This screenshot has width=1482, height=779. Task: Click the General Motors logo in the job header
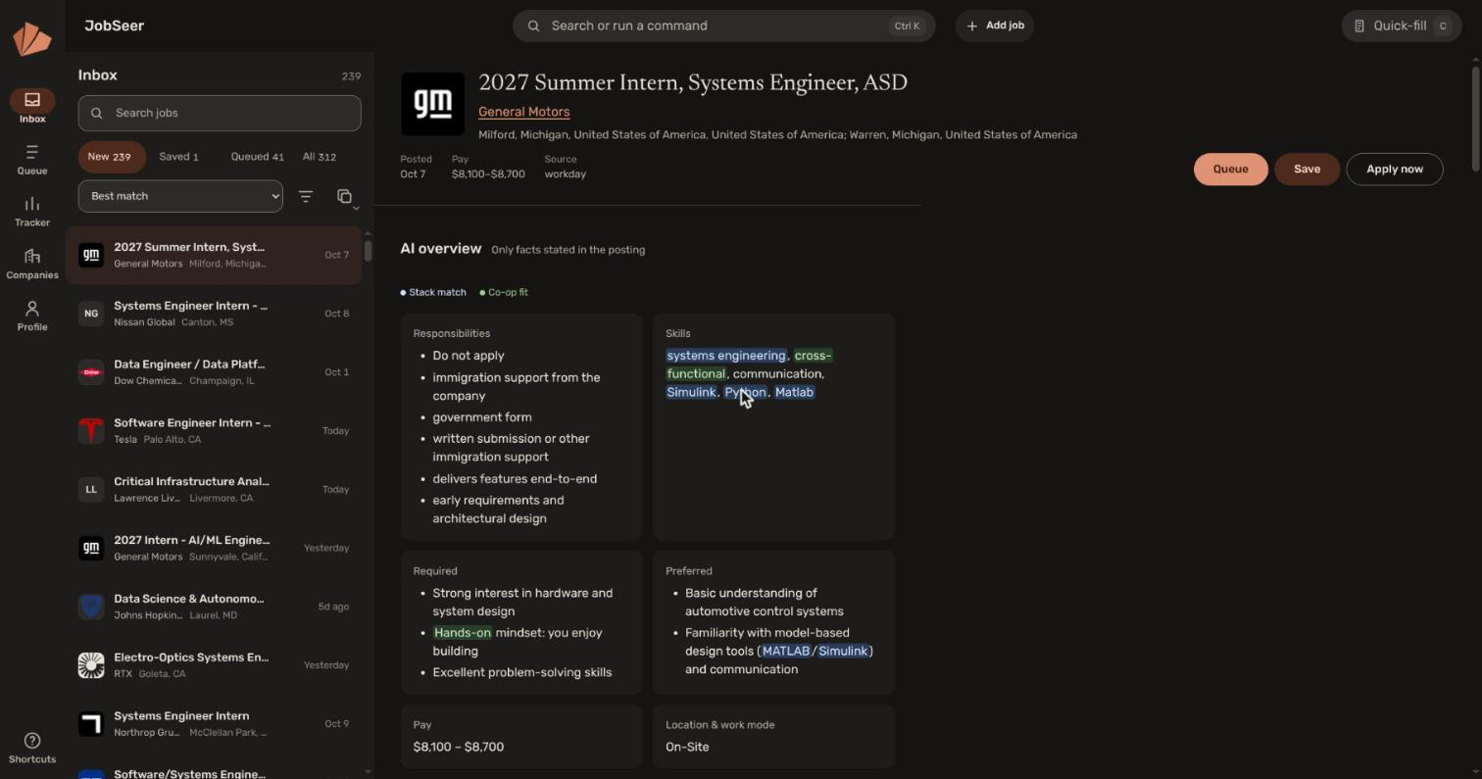(x=432, y=104)
